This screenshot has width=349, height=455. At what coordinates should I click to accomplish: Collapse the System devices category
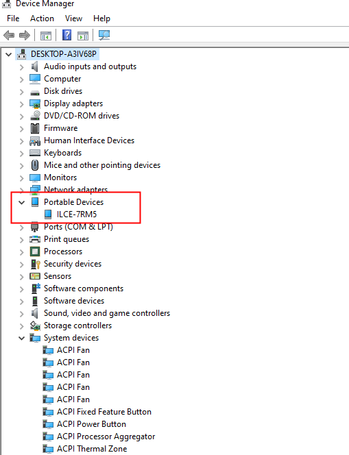pos(22,338)
